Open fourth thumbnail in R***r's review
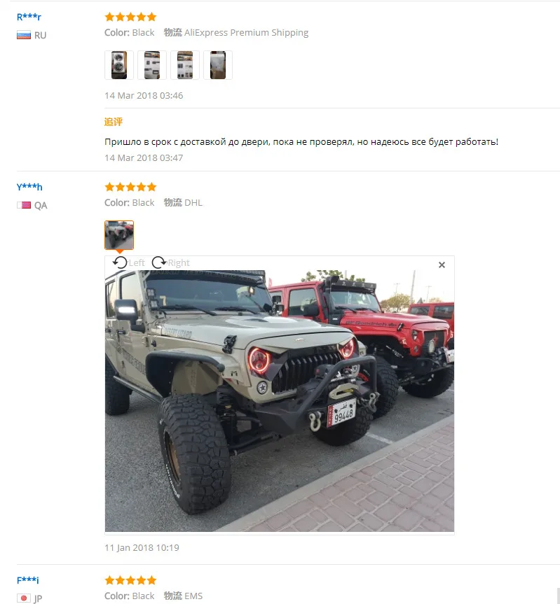The image size is (560, 604). [218, 65]
